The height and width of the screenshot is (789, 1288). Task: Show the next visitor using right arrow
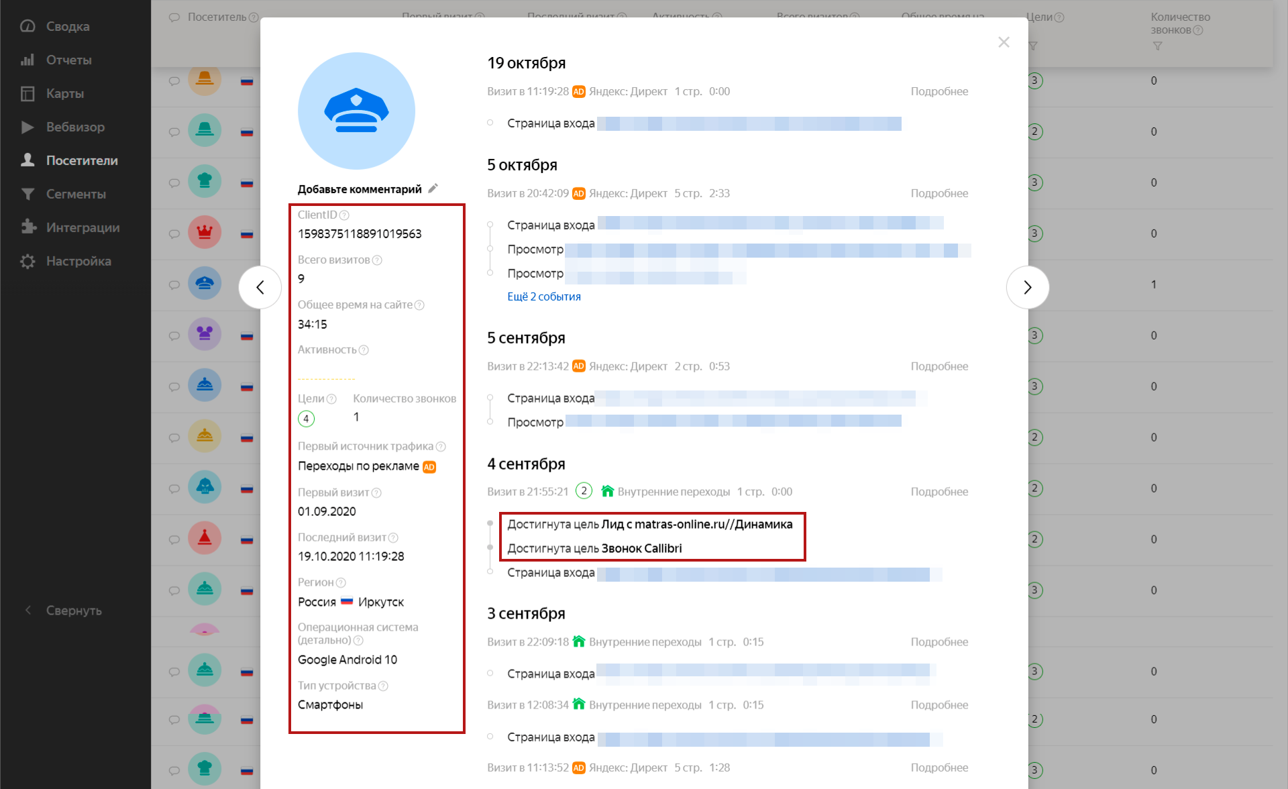click(1027, 287)
